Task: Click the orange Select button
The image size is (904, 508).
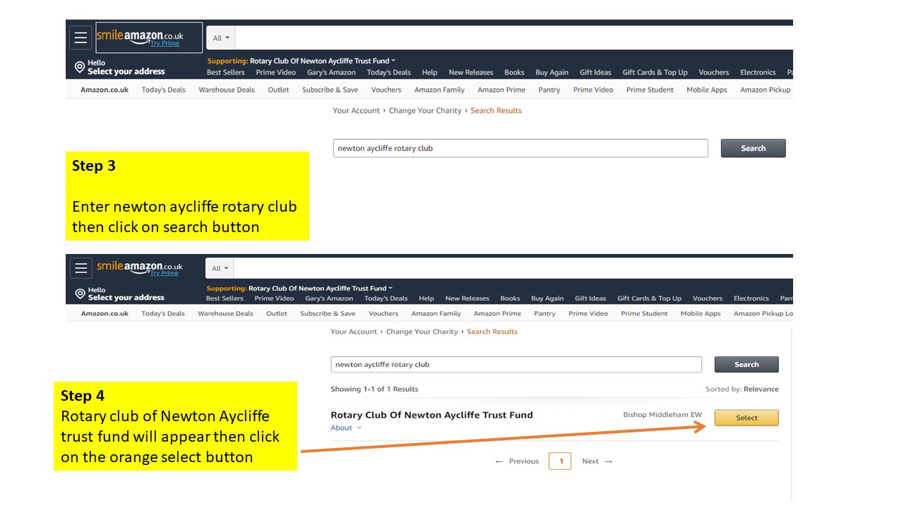Action: point(747,418)
